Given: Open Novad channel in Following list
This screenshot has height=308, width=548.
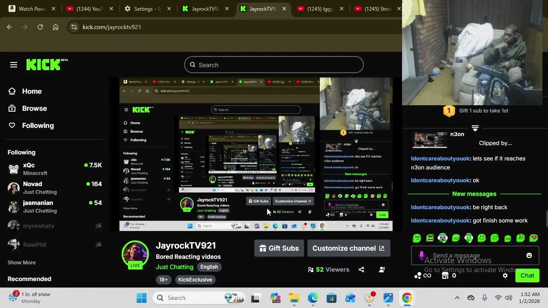Looking at the screenshot, I should pos(55,188).
